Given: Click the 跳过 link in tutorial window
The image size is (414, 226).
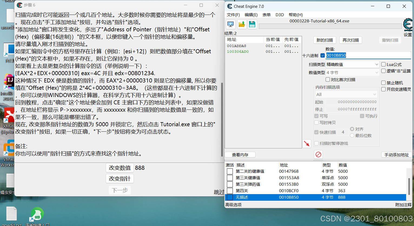Looking at the screenshot, I should (219, 192).
